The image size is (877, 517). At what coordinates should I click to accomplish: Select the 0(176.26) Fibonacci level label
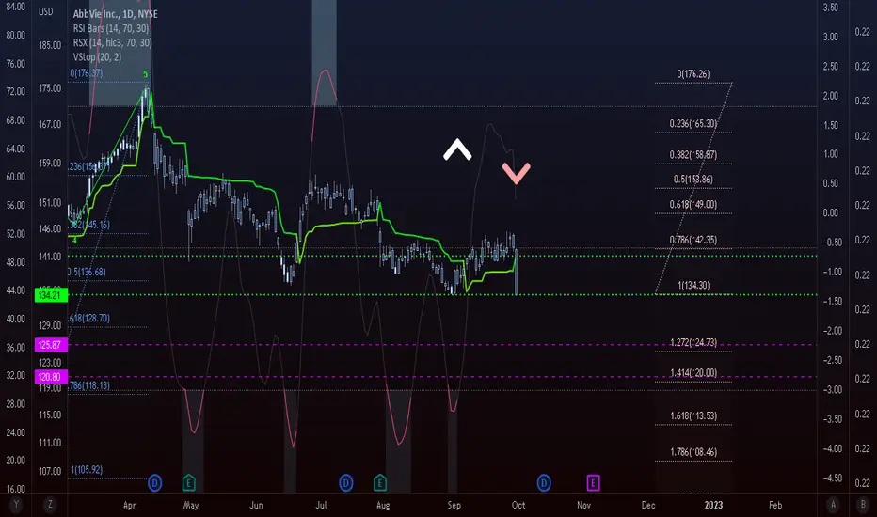(693, 73)
